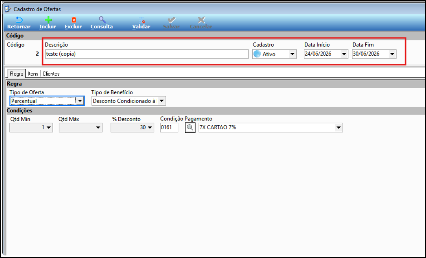Expand the 7X CARTAO 7% payment dropdown
The image size is (426, 258).
pyautogui.click(x=339, y=127)
